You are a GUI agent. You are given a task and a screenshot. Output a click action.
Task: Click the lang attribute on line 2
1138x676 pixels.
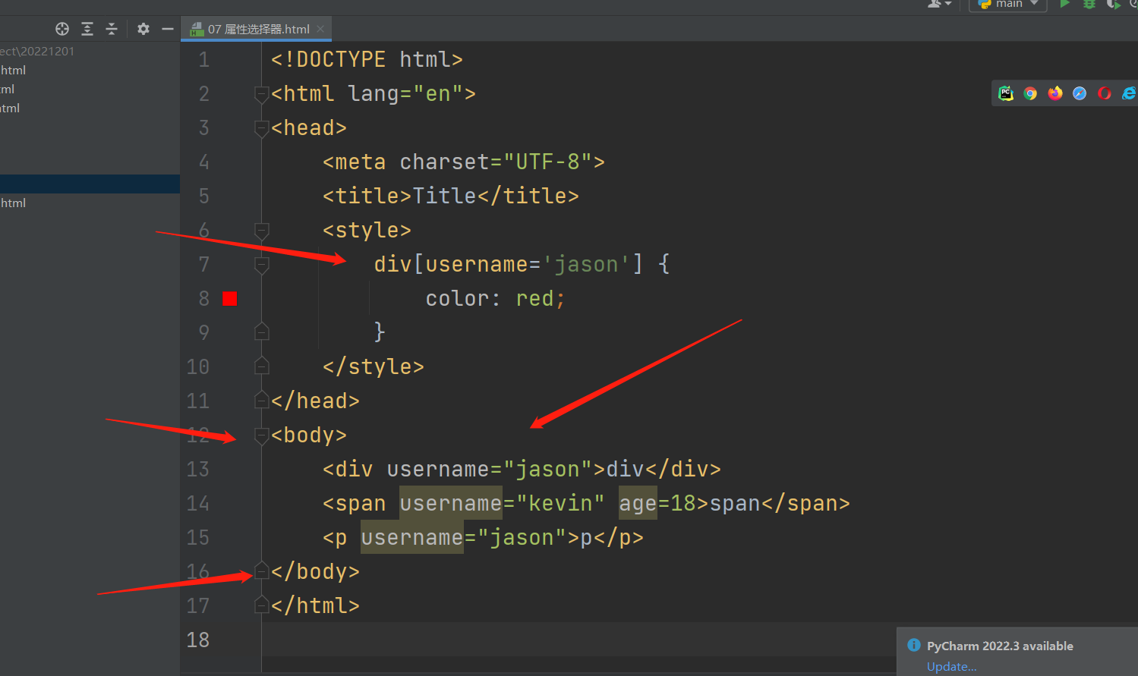(374, 93)
